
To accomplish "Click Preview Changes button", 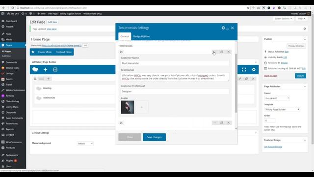I will click(x=296, y=46).
